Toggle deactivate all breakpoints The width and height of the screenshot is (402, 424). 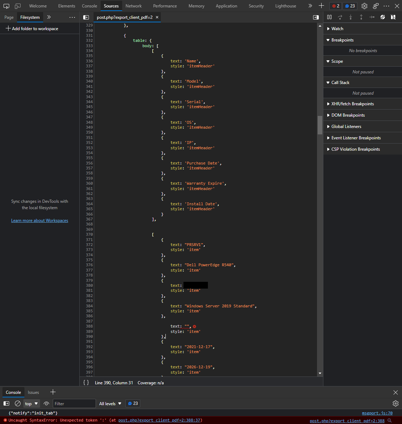[x=382, y=17]
